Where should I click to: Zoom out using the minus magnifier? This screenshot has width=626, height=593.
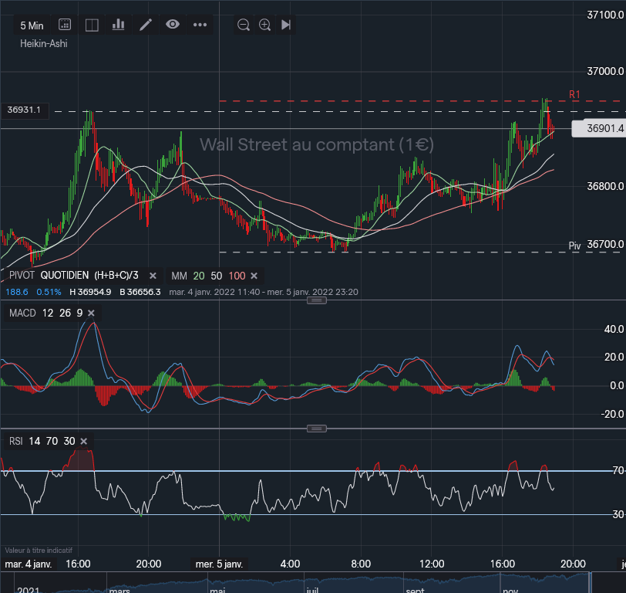pyautogui.click(x=243, y=25)
